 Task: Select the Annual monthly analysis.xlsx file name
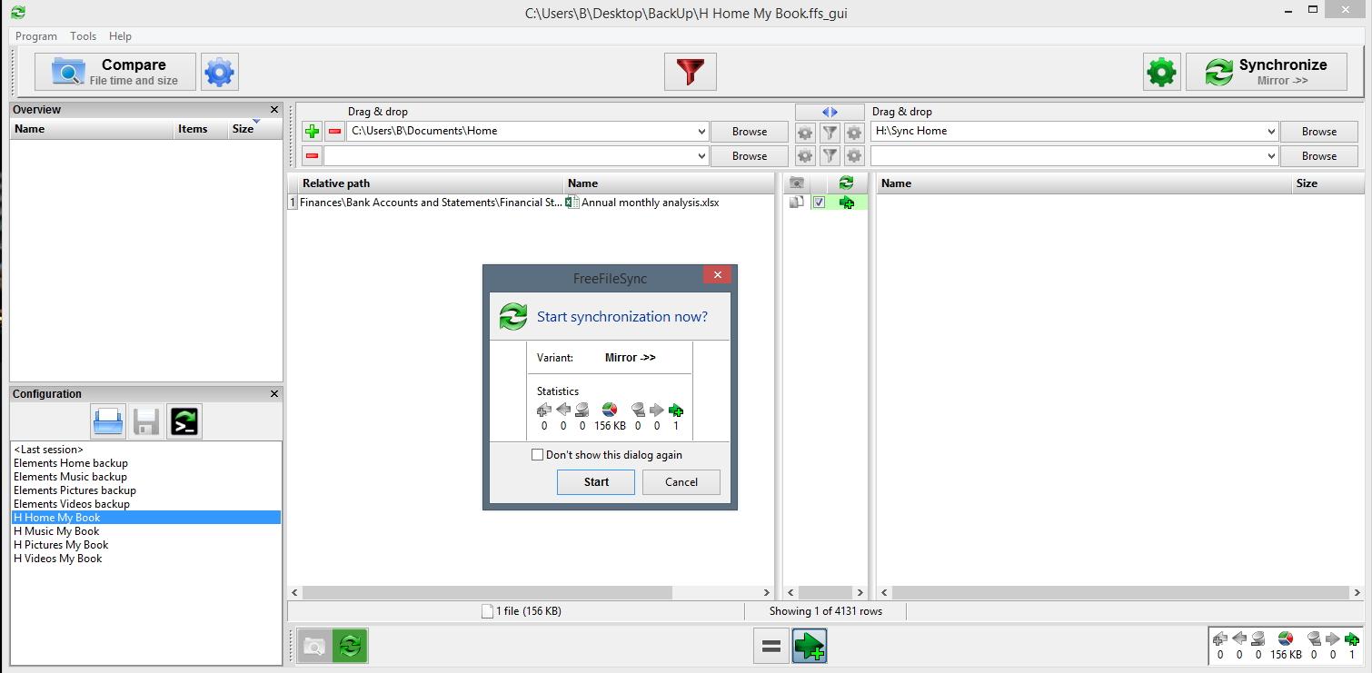tap(650, 203)
